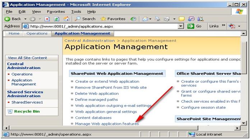The height and width of the screenshot is (139, 250).
Task: Open Content databases link
Action: 93,118
